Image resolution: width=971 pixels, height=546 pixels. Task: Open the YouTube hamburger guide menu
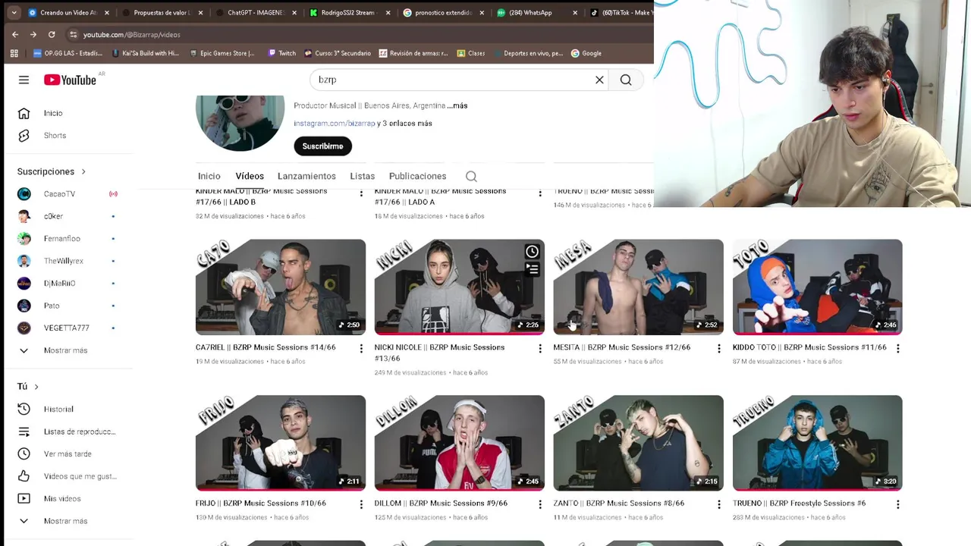click(24, 80)
